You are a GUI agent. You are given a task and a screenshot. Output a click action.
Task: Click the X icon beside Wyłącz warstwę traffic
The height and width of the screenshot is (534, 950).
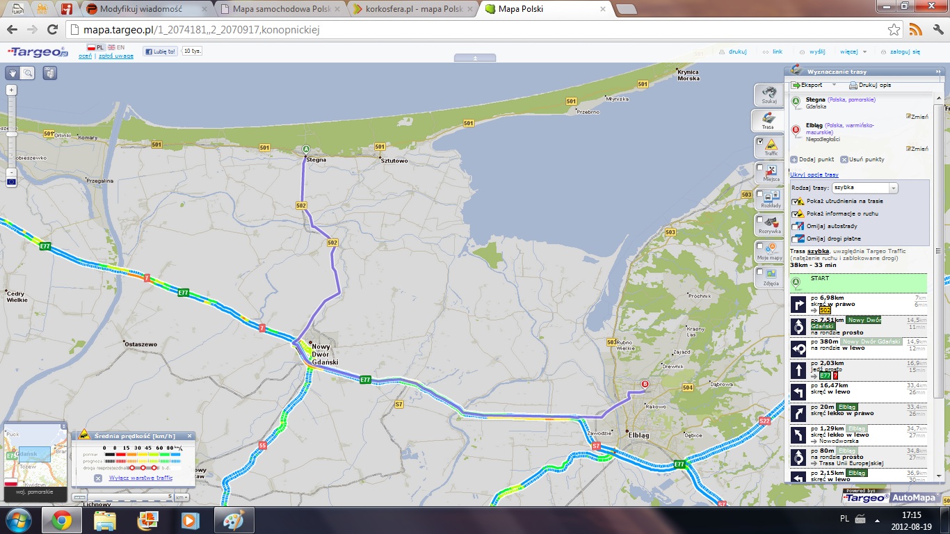98,478
